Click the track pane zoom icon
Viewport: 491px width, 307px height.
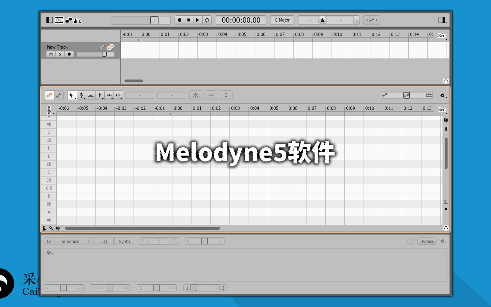click(x=446, y=81)
